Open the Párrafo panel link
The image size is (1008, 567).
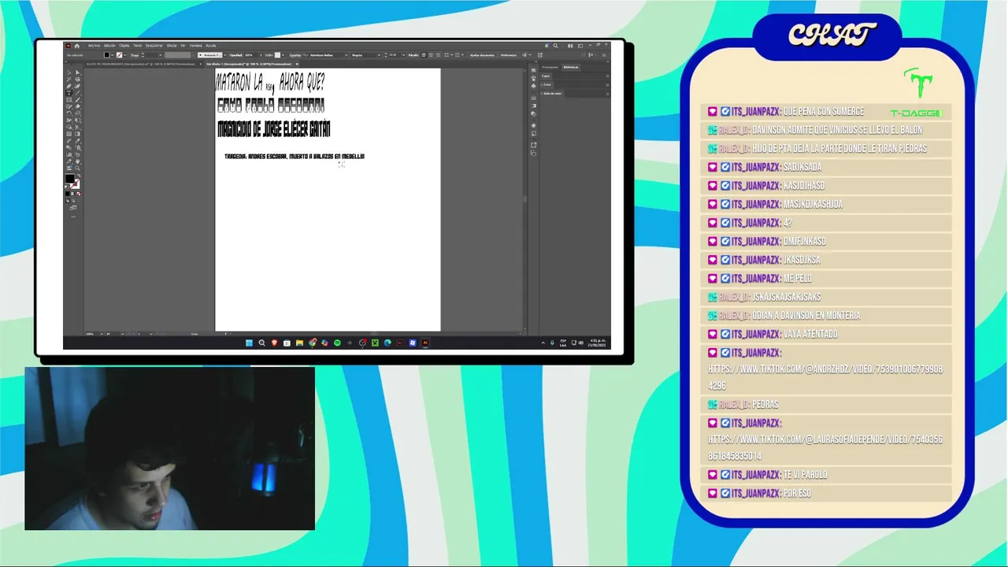413,55
